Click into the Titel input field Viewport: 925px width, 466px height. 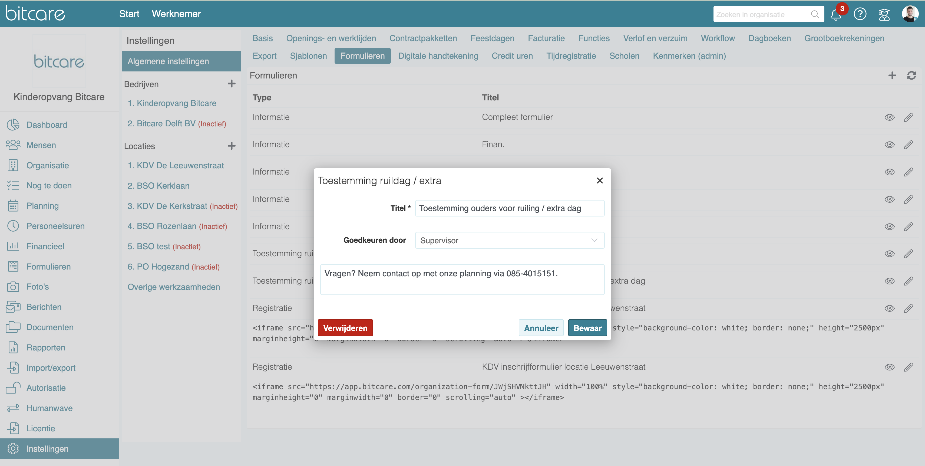click(509, 208)
